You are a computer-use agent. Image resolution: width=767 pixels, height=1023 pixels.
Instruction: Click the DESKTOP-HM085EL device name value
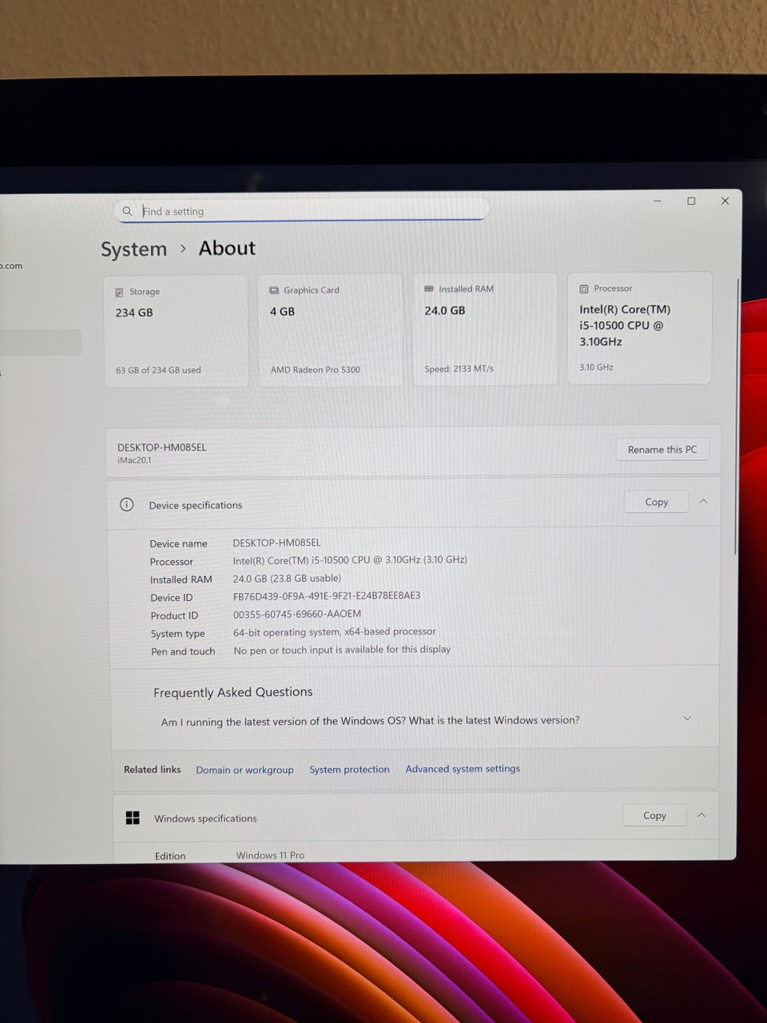(x=276, y=543)
